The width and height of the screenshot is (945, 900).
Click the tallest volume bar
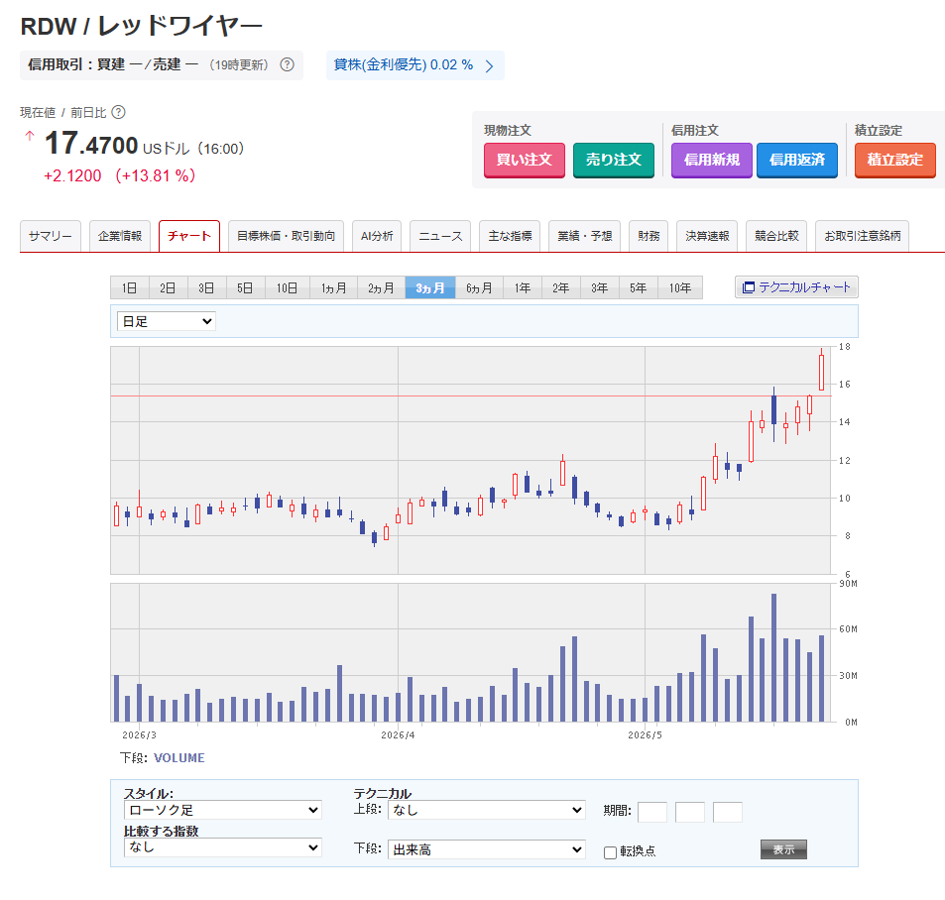773,657
